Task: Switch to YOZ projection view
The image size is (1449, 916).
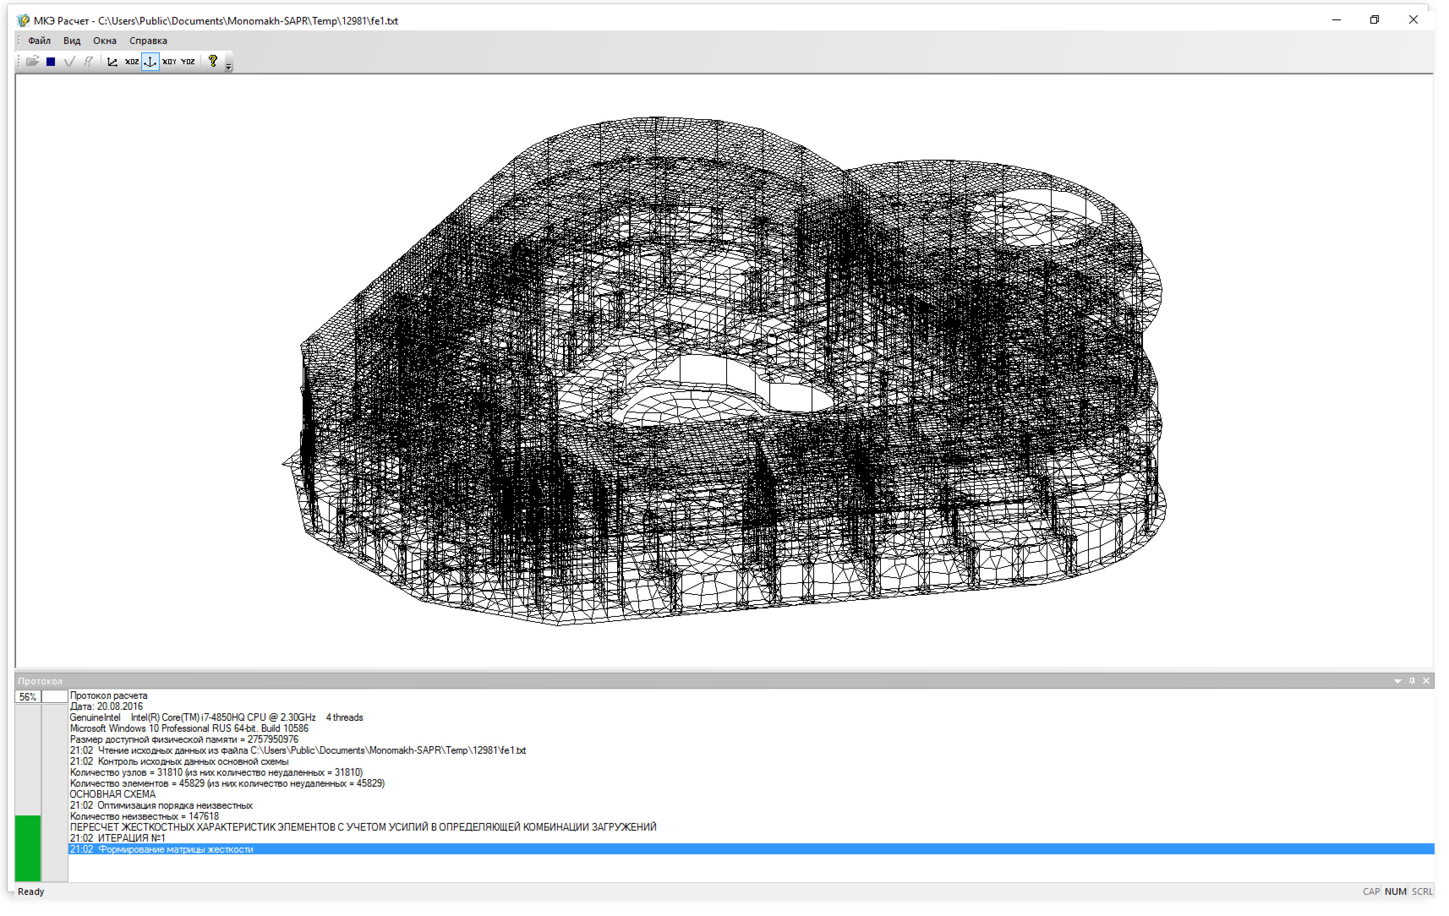Action: 188,61
